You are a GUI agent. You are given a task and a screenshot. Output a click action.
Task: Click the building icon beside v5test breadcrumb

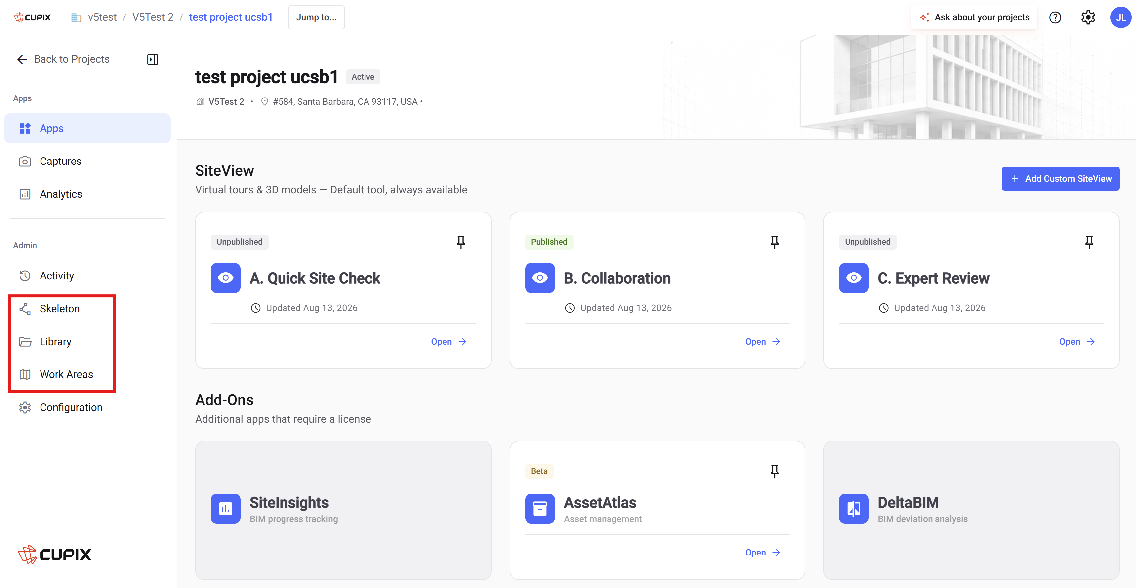tap(76, 18)
